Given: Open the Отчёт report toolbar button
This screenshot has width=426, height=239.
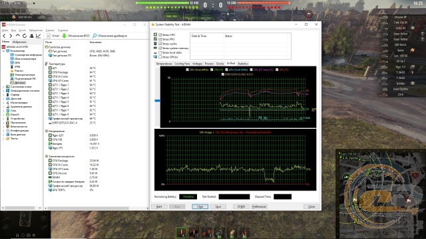Looking at the screenshot, I should pyautogui.click(x=53, y=36).
